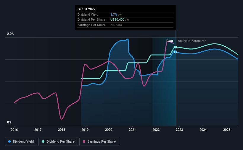Click the 1.7% dividend yield value in tooltip
The image size is (243, 150).
pos(114,14)
